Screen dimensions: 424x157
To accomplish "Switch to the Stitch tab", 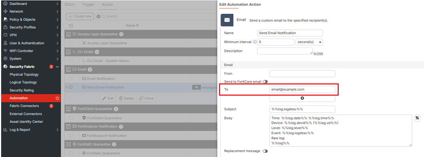I will [x=70, y=4].
